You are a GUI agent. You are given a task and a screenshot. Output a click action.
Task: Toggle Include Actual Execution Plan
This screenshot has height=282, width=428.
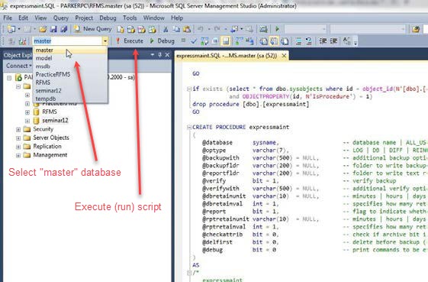click(x=239, y=41)
